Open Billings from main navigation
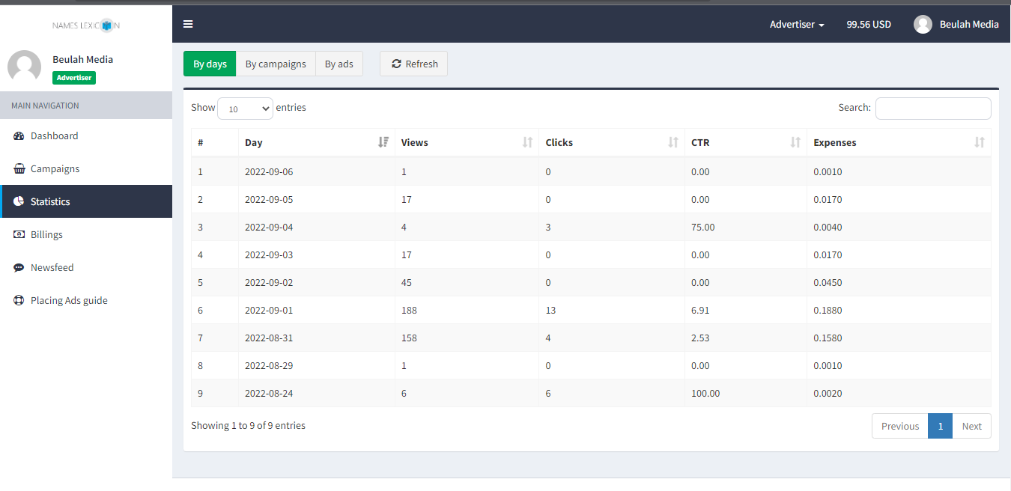This screenshot has height=491, width=1011. pos(86,234)
